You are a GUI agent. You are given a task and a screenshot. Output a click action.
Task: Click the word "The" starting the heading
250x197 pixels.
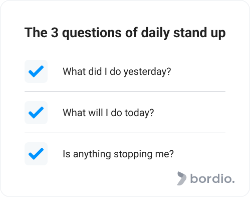click(x=36, y=33)
